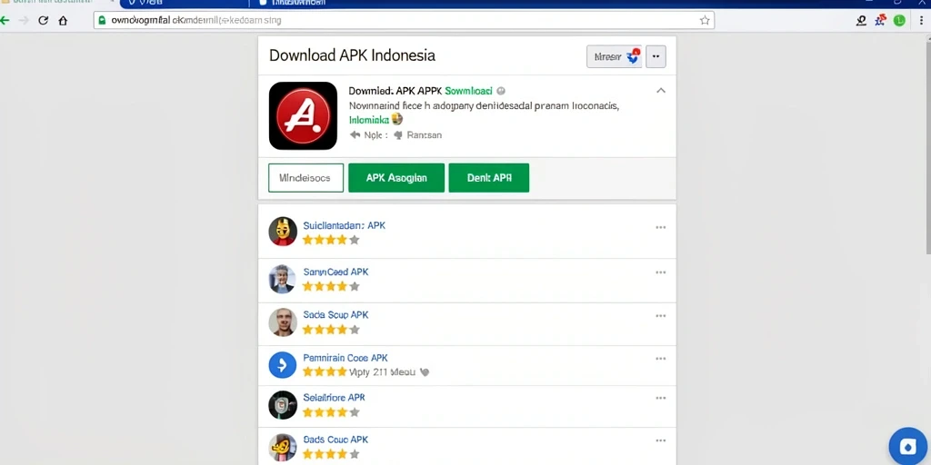Open more options for Sada Scup APK
The width and height of the screenshot is (931, 465).
click(x=661, y=316)
